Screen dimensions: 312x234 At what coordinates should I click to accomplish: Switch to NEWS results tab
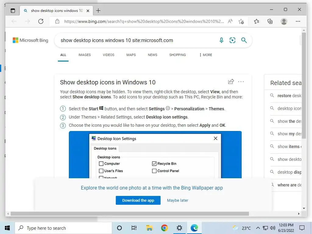(x=152, y=55)
